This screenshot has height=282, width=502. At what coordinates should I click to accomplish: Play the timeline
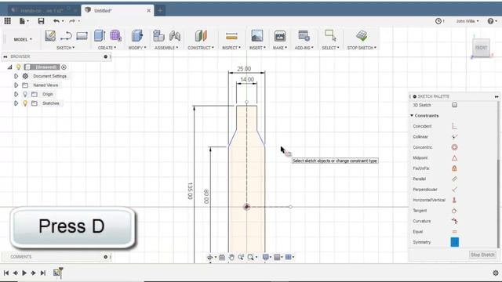pos(24,273)
